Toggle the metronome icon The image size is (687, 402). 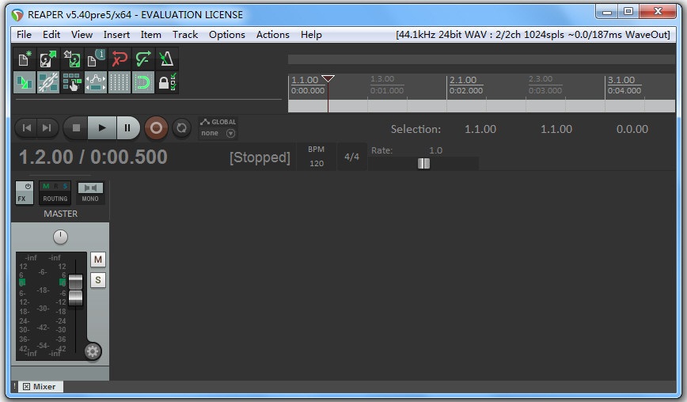[166, 59]
